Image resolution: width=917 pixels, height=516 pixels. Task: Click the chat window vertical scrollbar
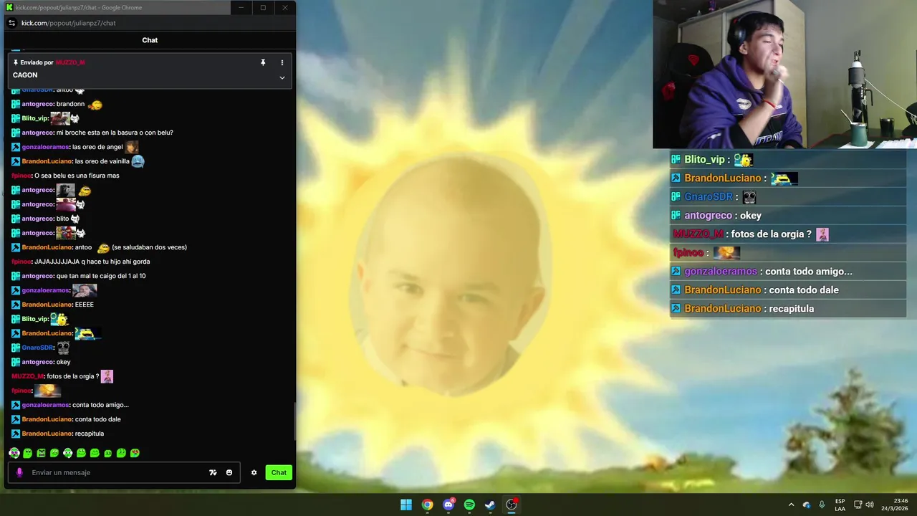coord(294,421)
